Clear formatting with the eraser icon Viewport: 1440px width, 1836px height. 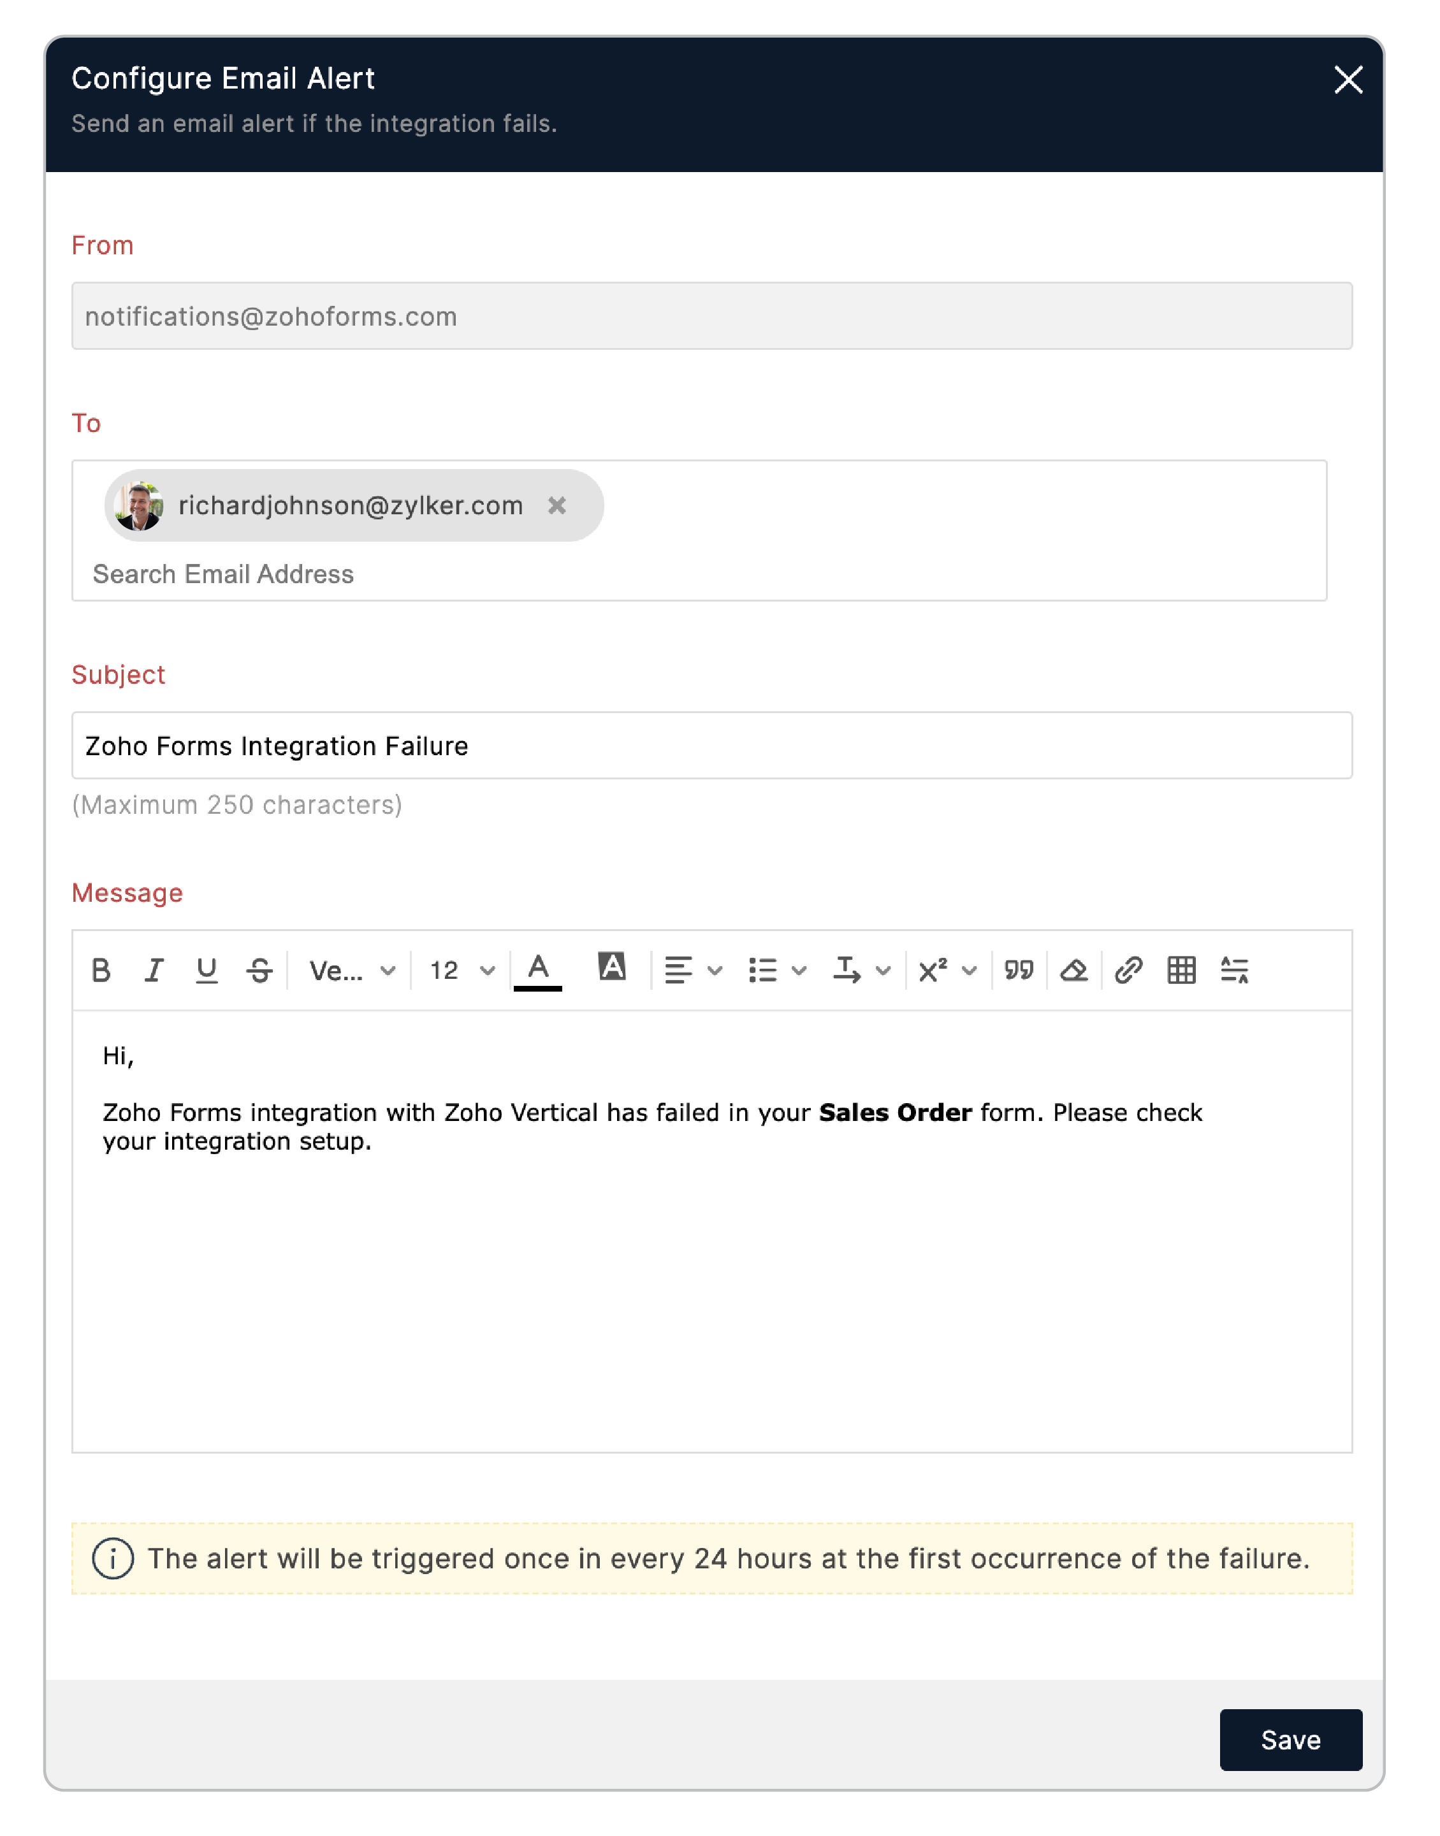click(x=1074, y=971)
